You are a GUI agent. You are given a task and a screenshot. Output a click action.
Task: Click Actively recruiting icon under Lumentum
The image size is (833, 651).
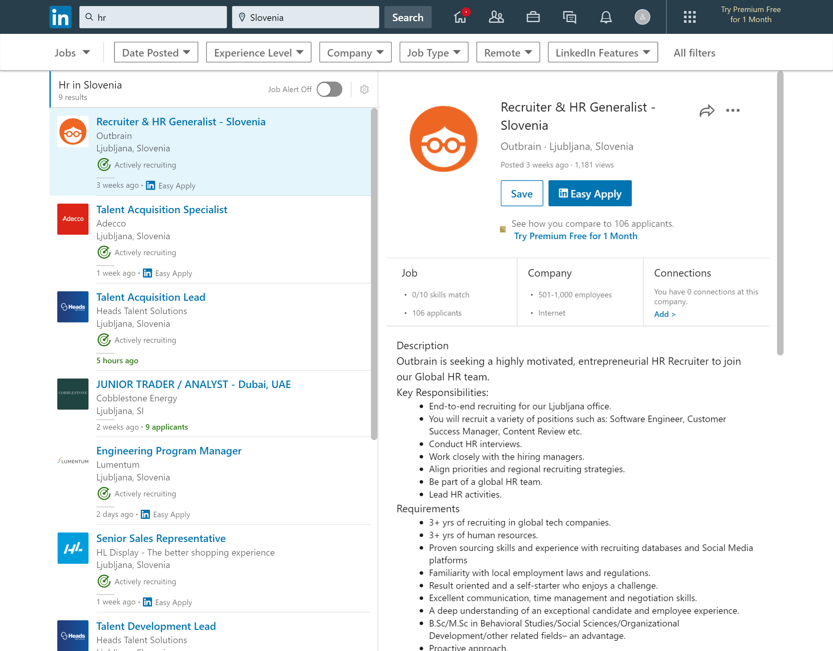pyautogui.click(x=104, y=493)
